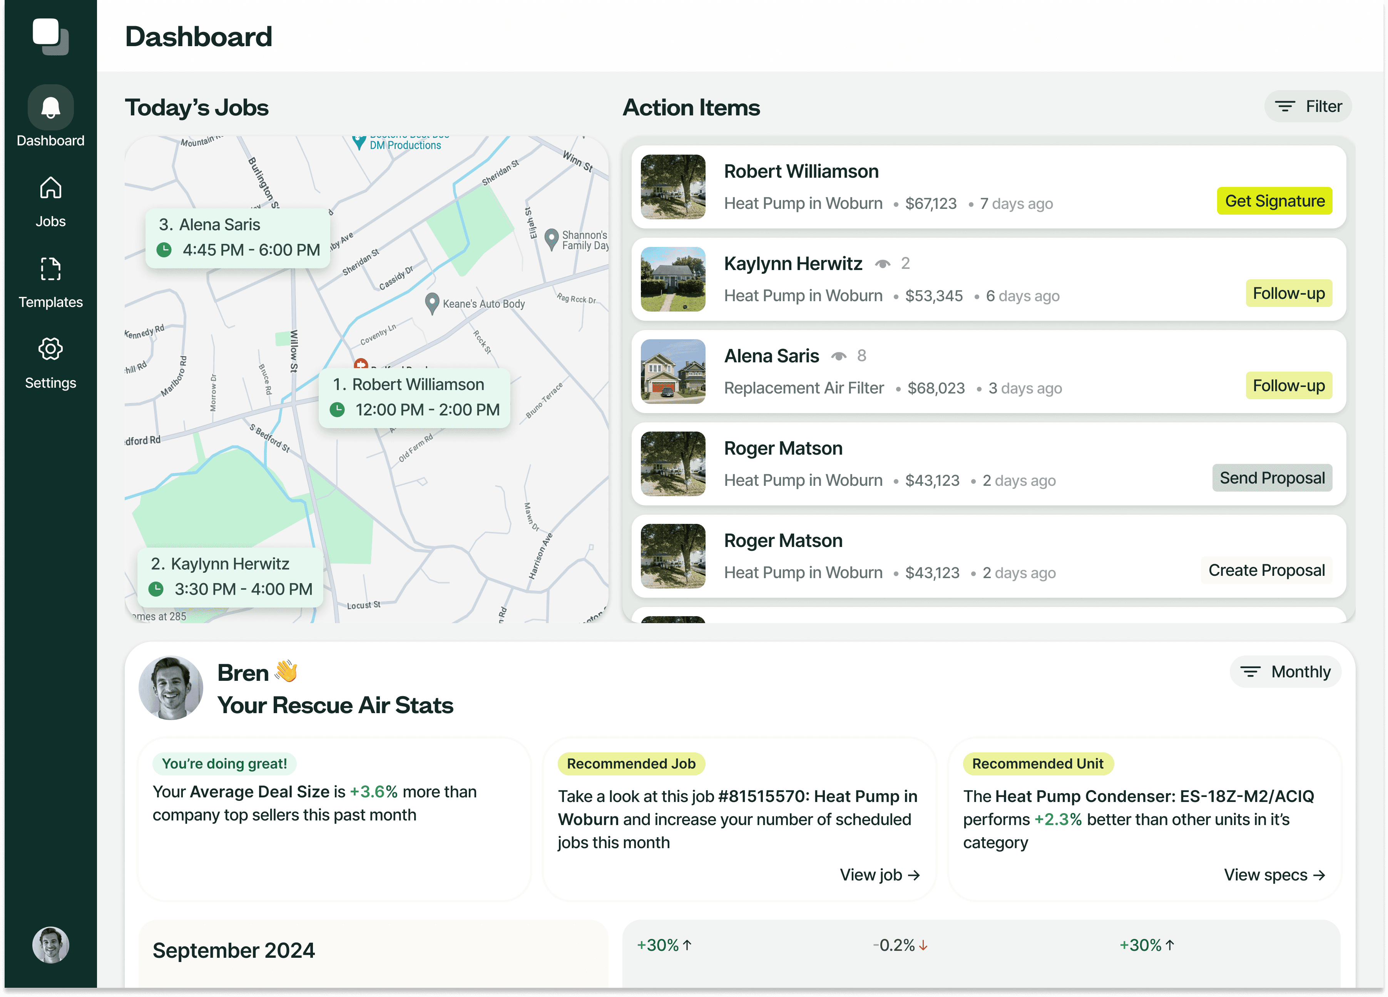
Task: Click the Dashboard bell icon in sidebar
Action: (x=50, y=108)
